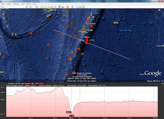The height and width of the screenshot is (119, 164).
Task: Click the white Tonga country label
Action: [x=90, y=30]
